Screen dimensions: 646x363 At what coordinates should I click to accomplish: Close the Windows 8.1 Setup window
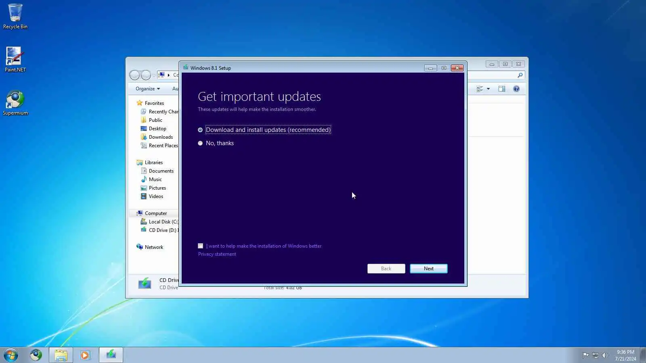pyautogui.click(x=457, y=68)
